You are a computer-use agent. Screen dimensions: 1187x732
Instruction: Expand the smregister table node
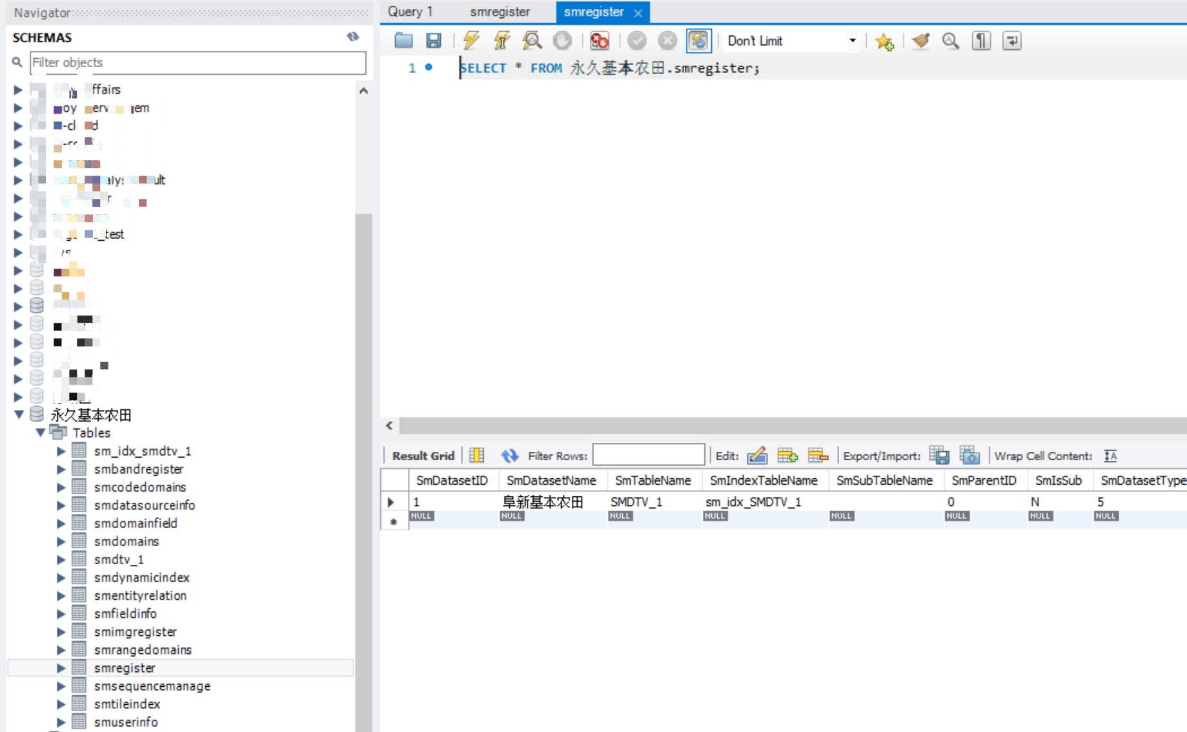61,668
